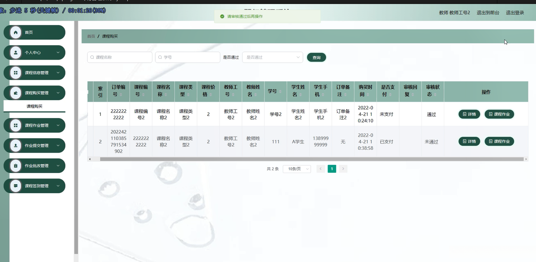Viewport: 536px width, 262px height.
Task: Sort by 审核状态 column sort arrows
Action: [x=435, y=95]
